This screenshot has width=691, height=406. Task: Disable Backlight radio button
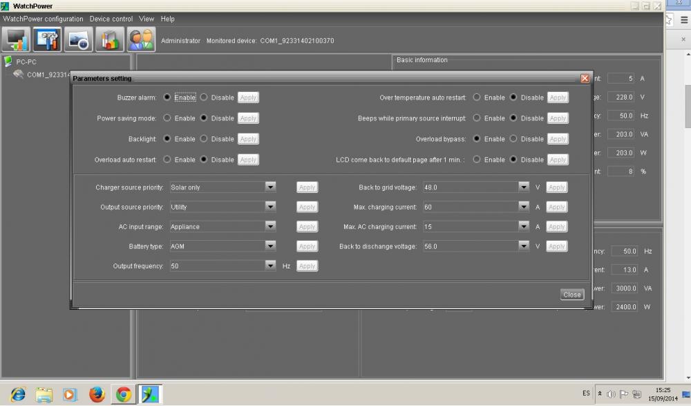[204, 138]
